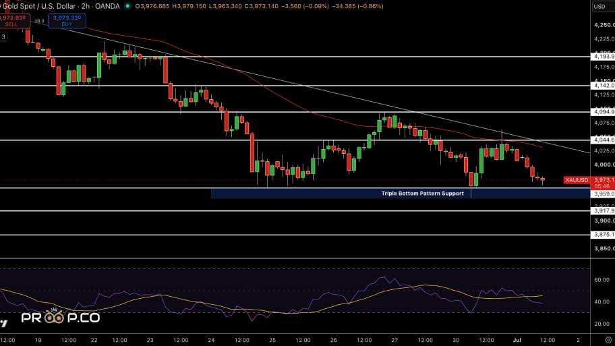This screenshot has height=346, width=615.
Task: Click the 60.00 RSI scale label
Action: pos(602,280)
